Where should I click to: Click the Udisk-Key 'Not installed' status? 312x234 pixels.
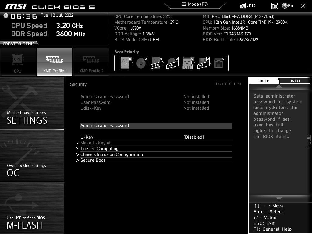(196, 108)
